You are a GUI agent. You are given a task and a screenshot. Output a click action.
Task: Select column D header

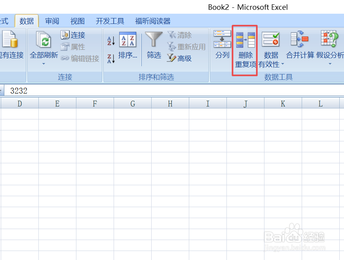click(x=20, y=103)
